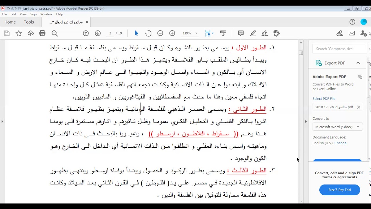
Task: Click the scrolling mode download-arrow icon
Action: coord(223,33)
